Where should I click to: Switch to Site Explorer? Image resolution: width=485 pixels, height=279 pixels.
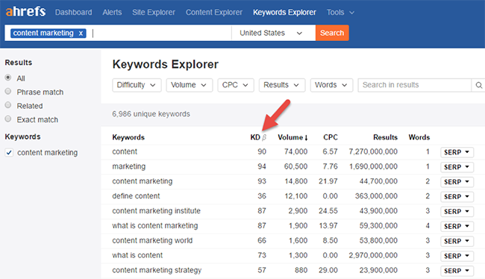click(x=154, y=13)
